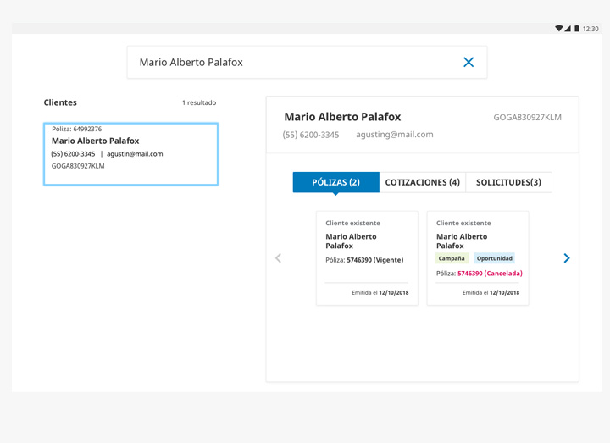Click the right carousel arrow
The height and width of the screenshot is (443, 610).
[567, 258]
